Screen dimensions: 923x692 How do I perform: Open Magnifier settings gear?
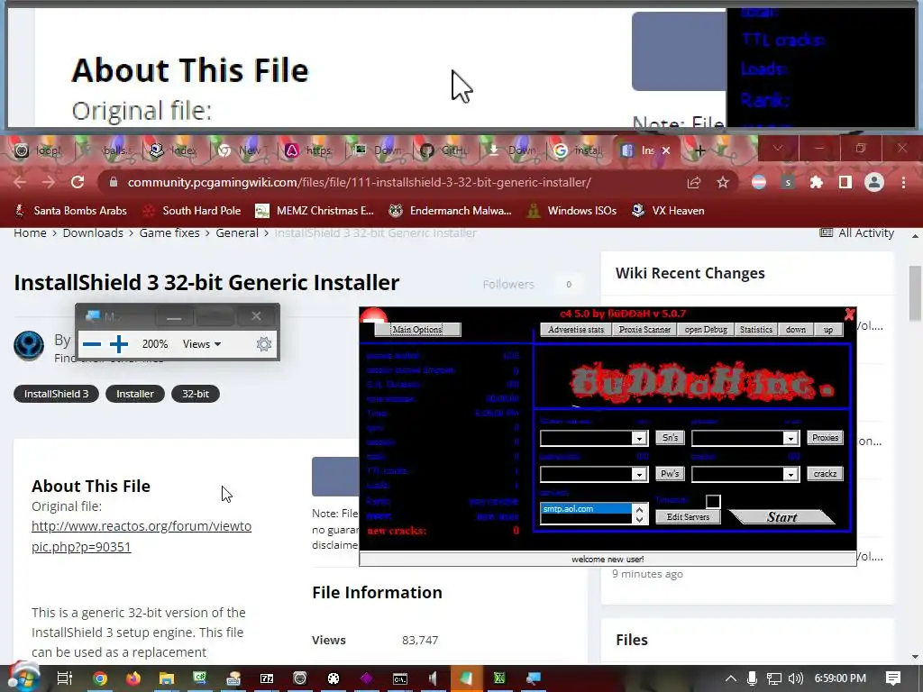[x=264, y=343]
